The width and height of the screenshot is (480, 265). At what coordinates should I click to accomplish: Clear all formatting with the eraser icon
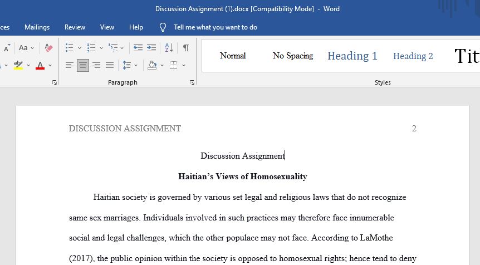(x=48, y=48)
